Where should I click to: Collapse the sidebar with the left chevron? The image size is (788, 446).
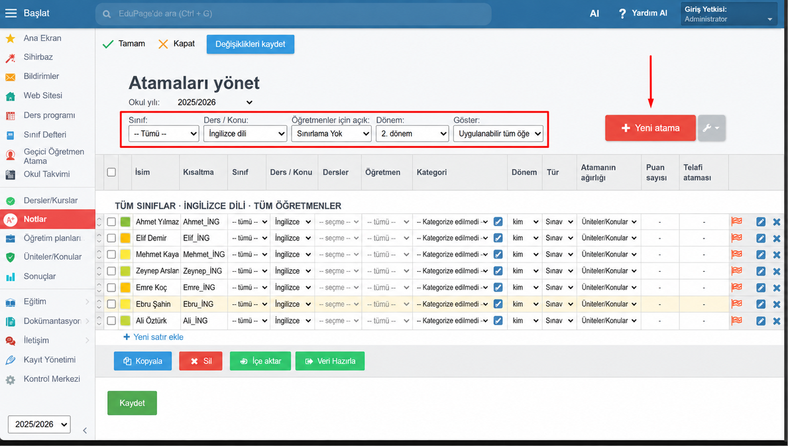coord(85,431)
